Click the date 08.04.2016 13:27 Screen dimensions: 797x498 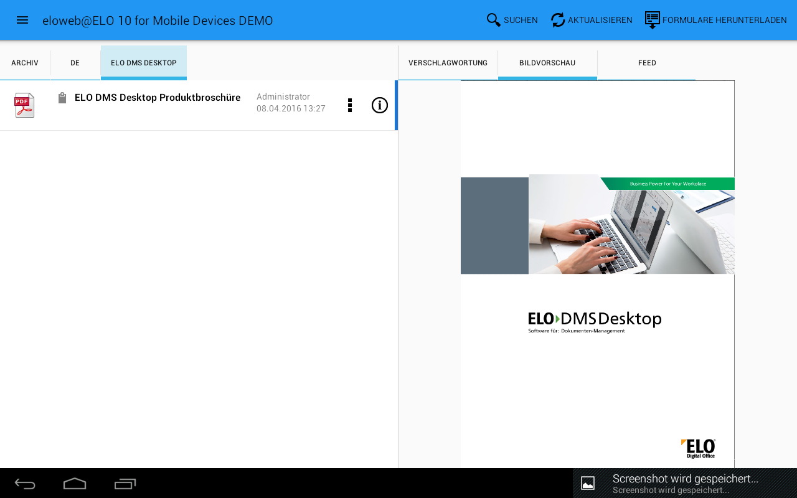tap(291, 108)
